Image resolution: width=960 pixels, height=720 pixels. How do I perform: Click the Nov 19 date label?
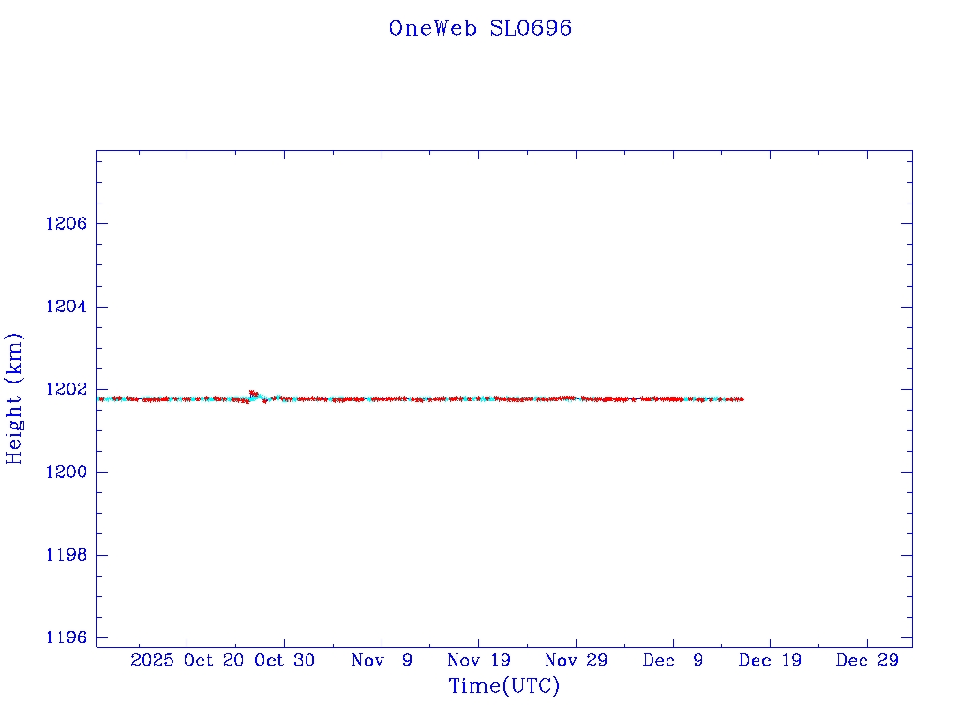pos(479,660)
